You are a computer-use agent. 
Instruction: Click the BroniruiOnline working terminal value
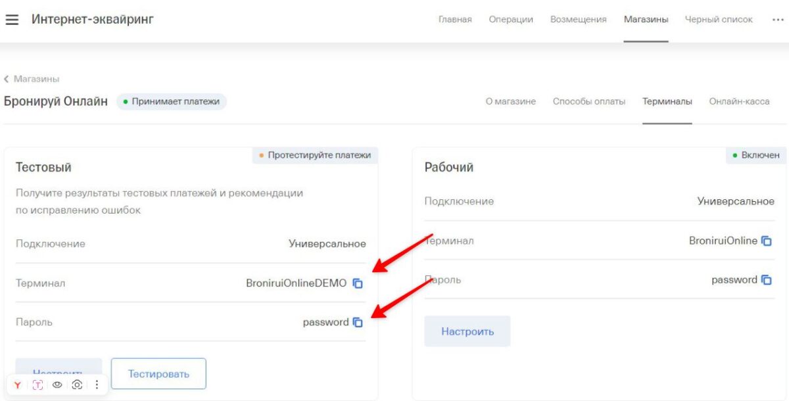click(723, 241)
